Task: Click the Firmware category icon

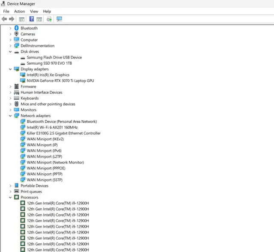Action: point(17,86)
